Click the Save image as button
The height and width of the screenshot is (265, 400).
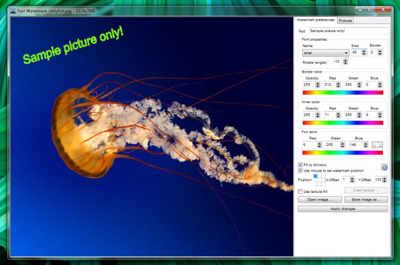(366, 200)
